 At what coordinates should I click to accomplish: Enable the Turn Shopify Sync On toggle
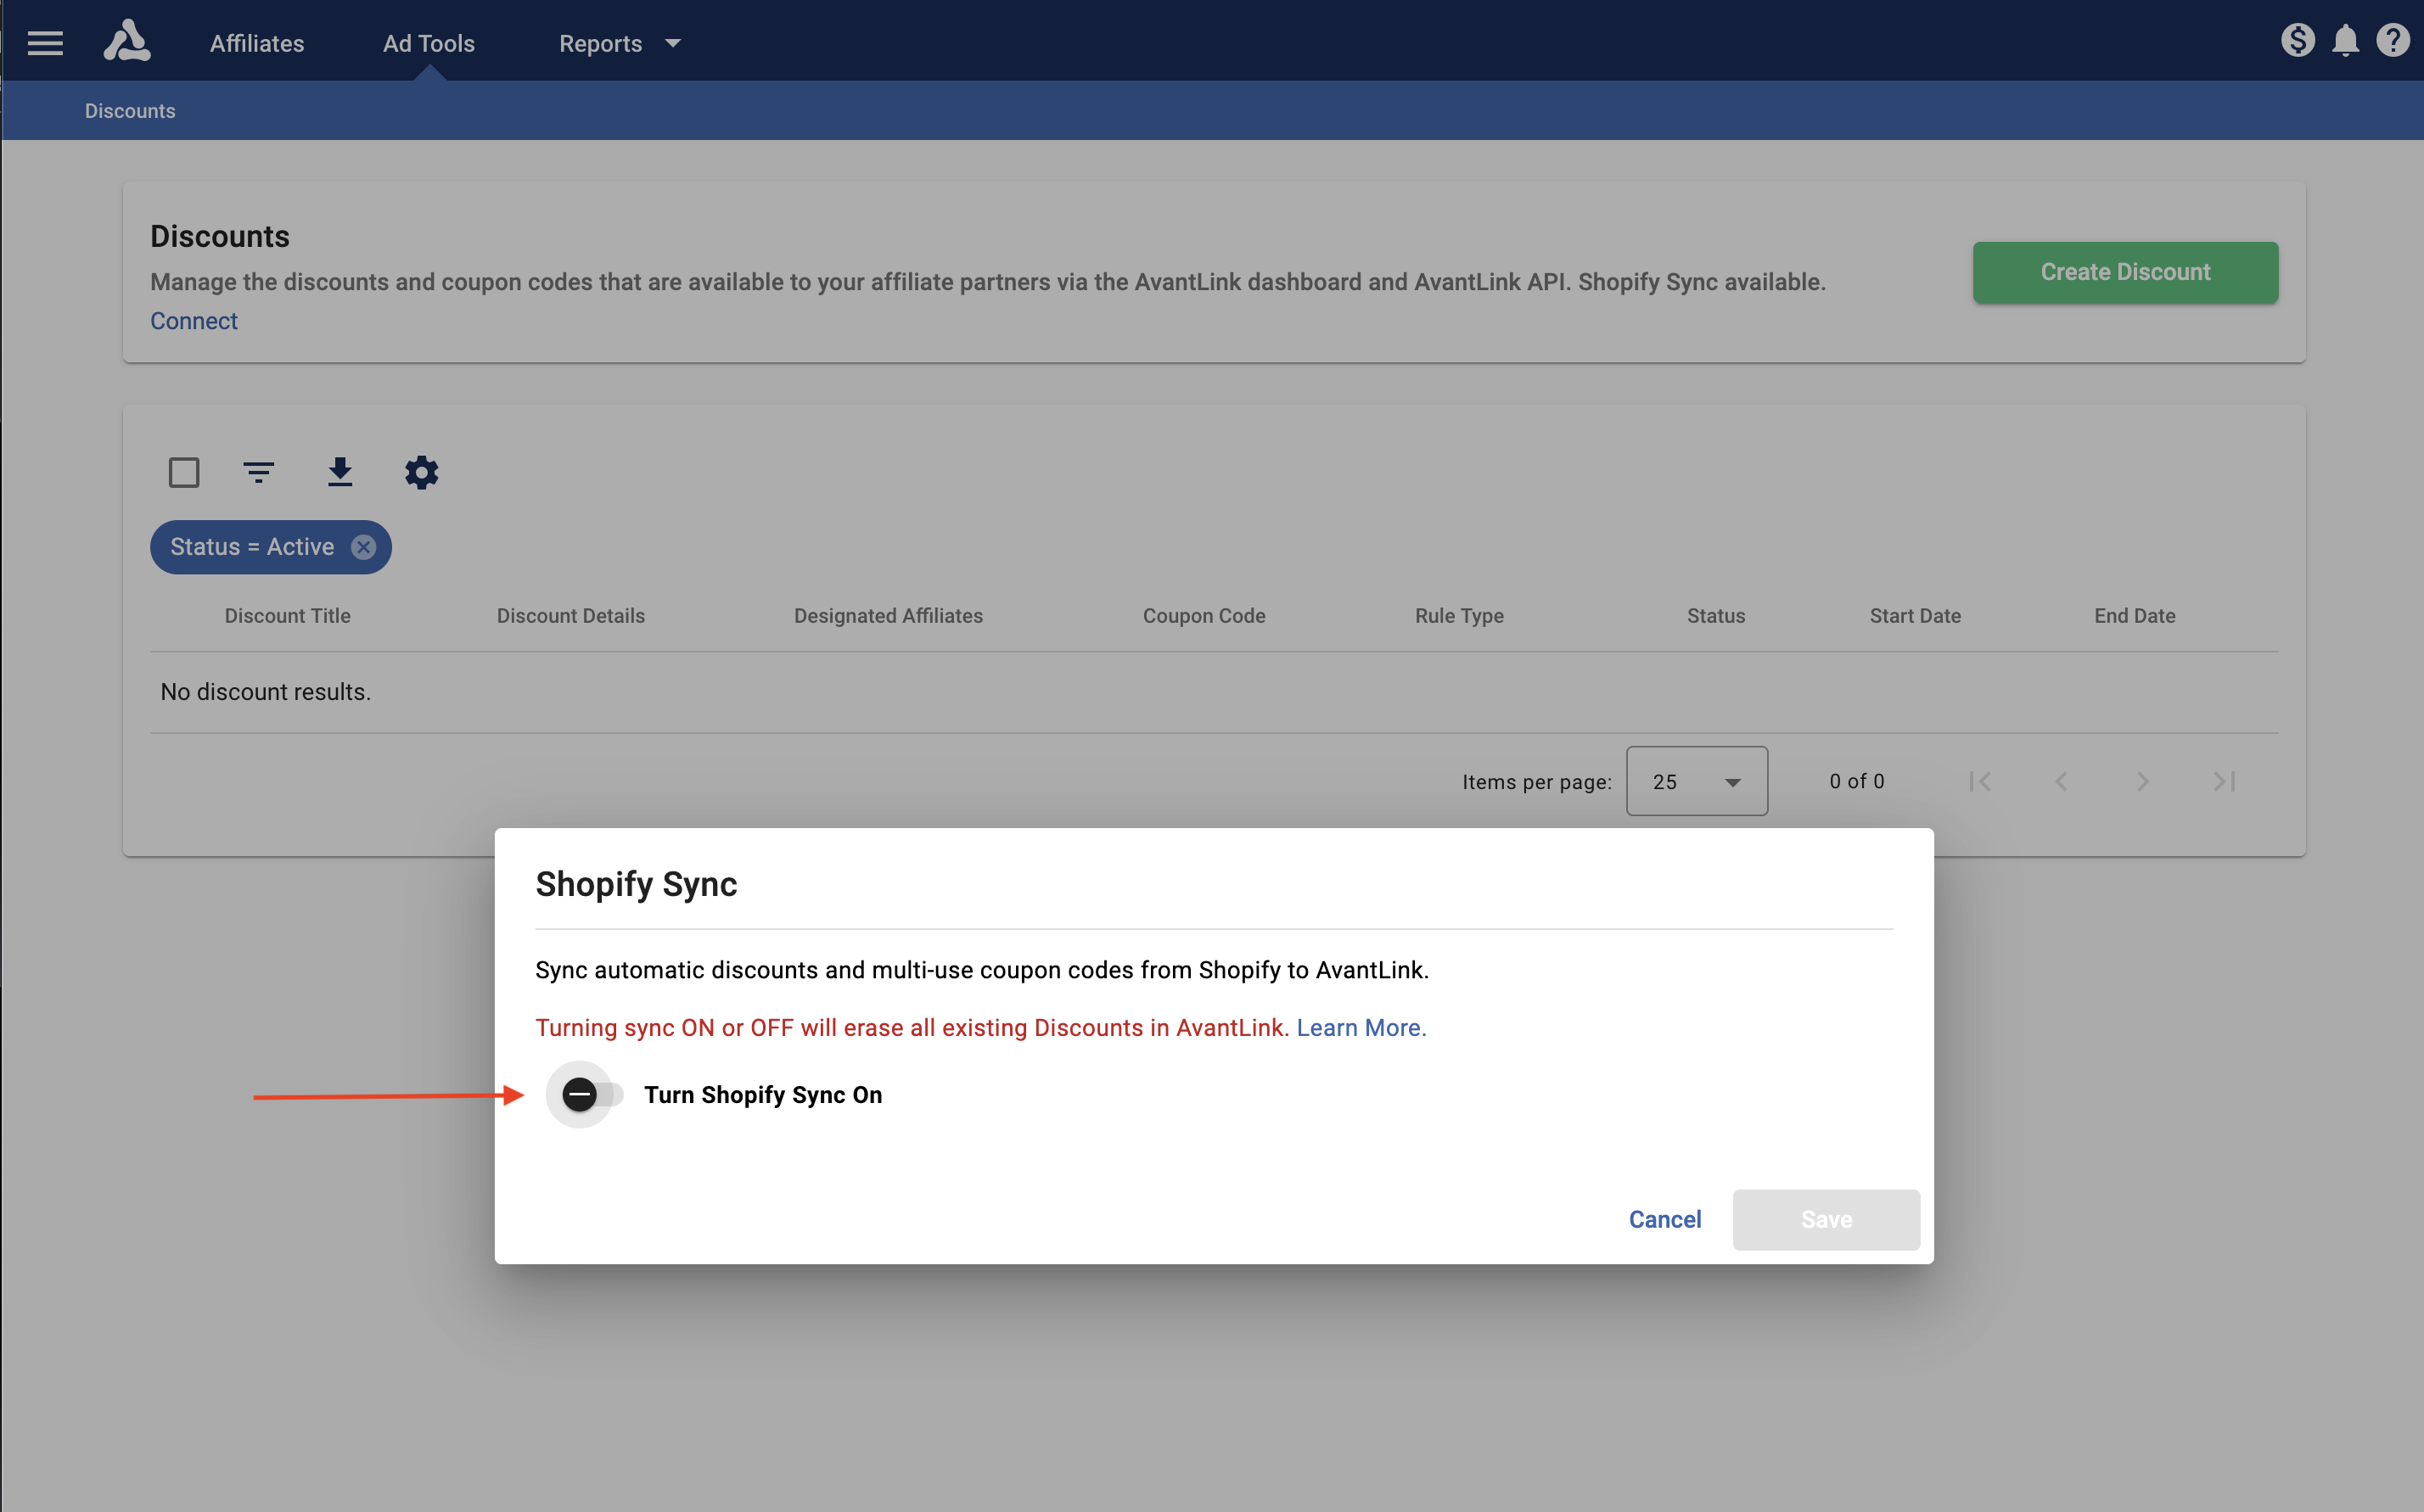[x=583, y=1095]
